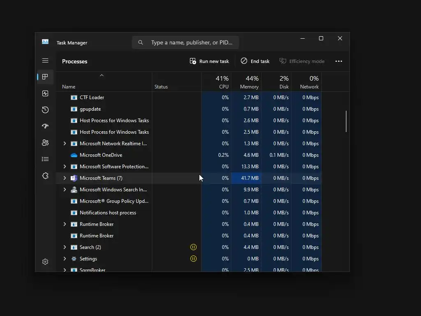The image size is (421, 316).
Task: Minimize the Task Manager window
Action: pos(303,38)
